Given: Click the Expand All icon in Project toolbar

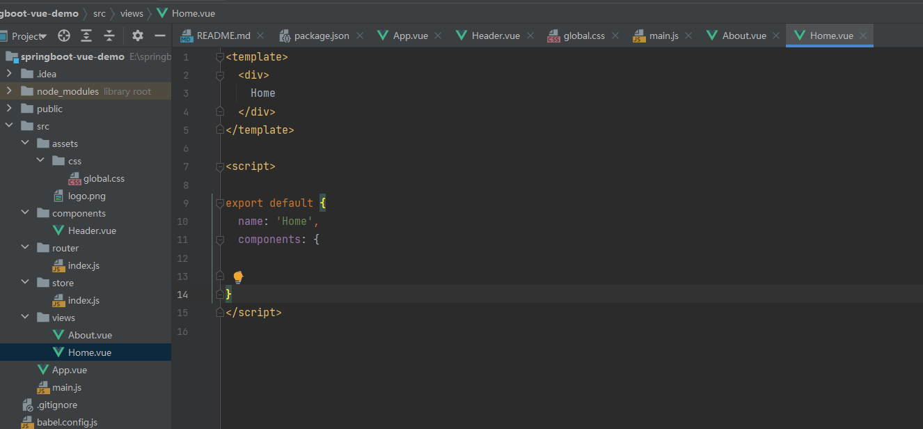Looking at the screenshot, I should pyautogui.click(x=85, y=36).
